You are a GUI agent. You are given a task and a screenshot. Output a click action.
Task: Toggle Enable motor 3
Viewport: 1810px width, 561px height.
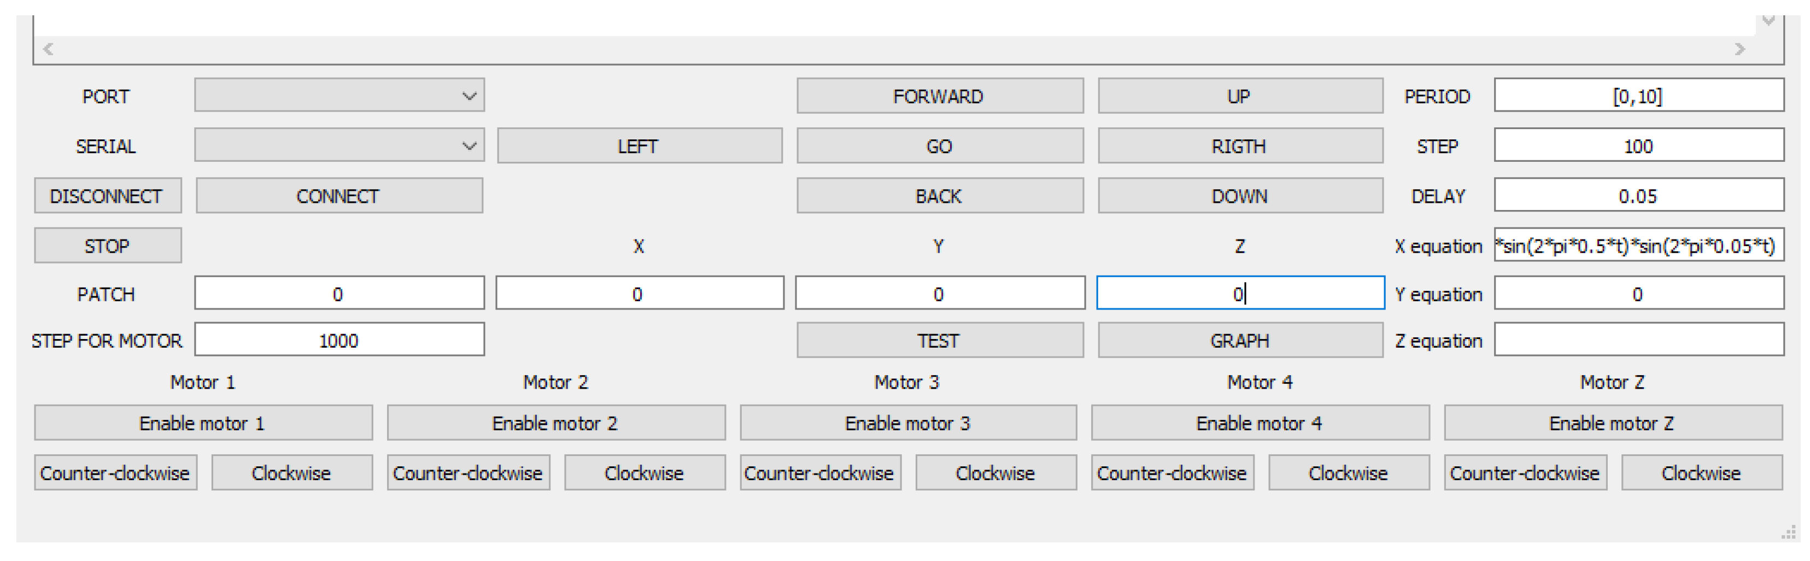[x=908, y=423]
